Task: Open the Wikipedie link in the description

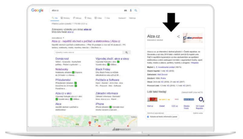Action: (195, 63)
